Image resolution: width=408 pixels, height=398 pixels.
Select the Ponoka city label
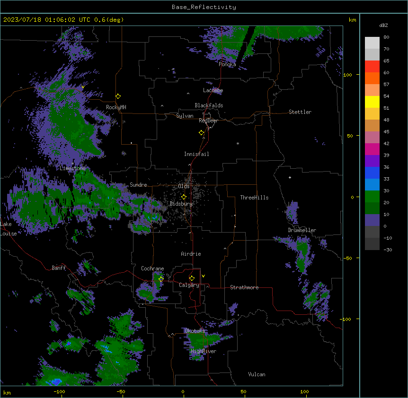point(227,64)
